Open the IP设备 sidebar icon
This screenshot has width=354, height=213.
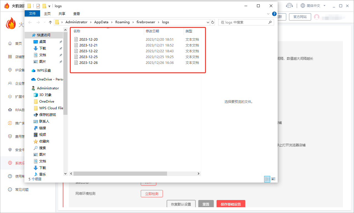10,70
